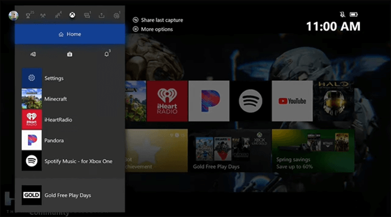Open the iHeart Radio dashboard tile
Screen dimensions: 391x217
tap(167, 101)
